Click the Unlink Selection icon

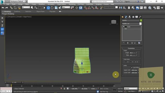coord(15,8)
